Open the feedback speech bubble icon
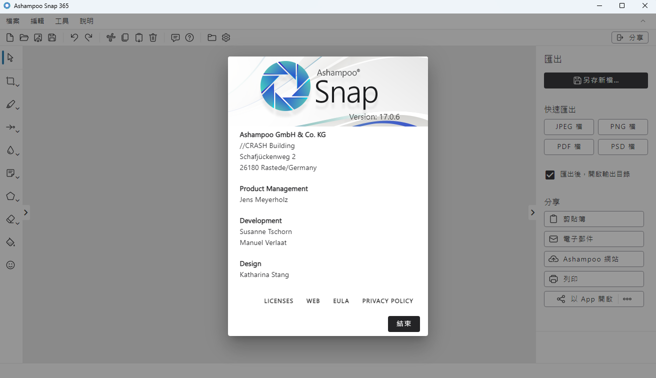656x378 pixels. (x=175, y=37)
